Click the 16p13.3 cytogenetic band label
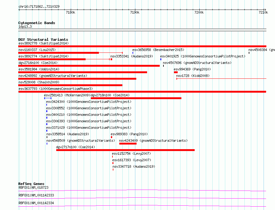This screenshot has width=275, height=210. [25, 27]
